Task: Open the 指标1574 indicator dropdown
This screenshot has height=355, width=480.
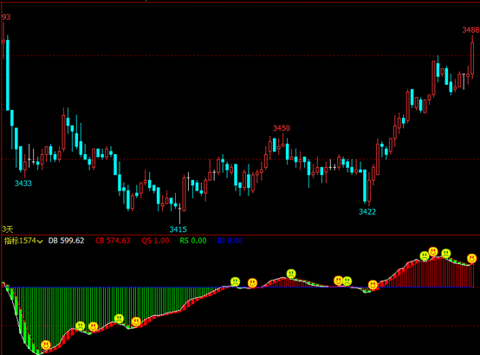Action: point(23,241)
